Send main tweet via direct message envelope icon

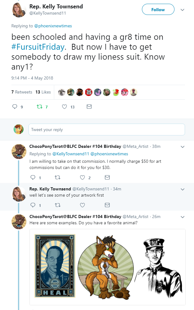coord(89,107)
